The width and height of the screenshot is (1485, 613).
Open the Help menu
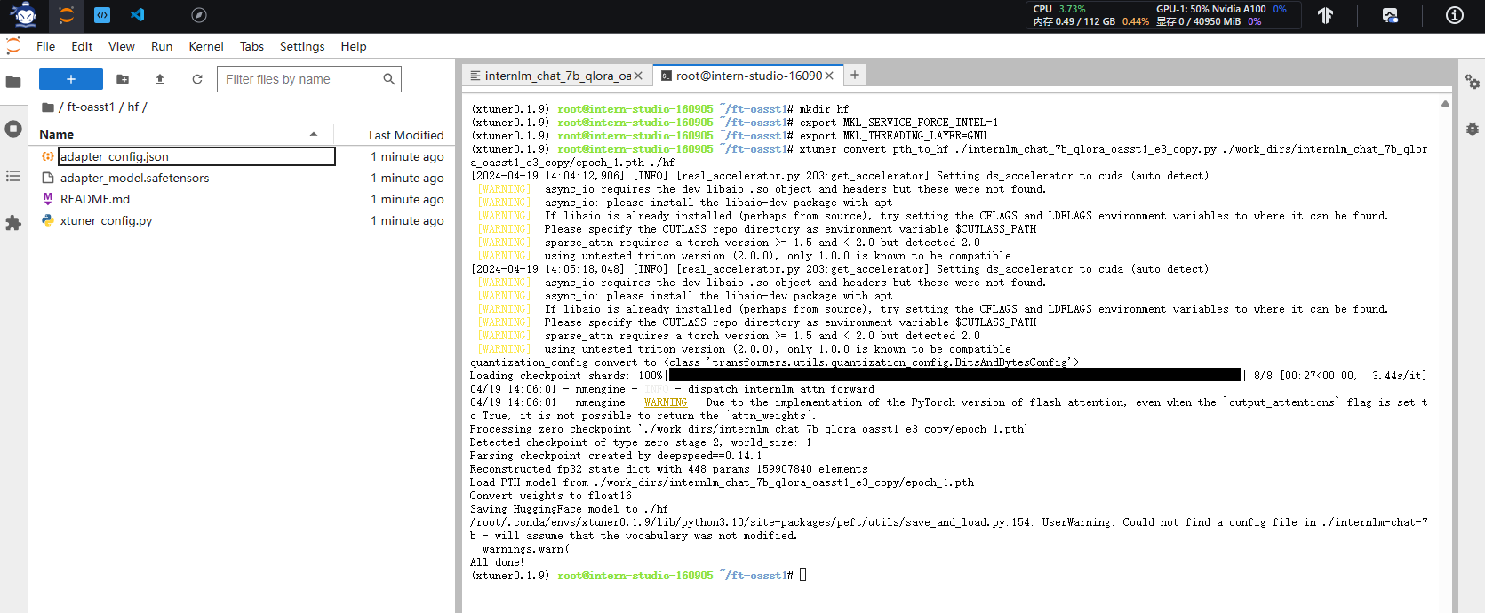click(x=354, y=46)
